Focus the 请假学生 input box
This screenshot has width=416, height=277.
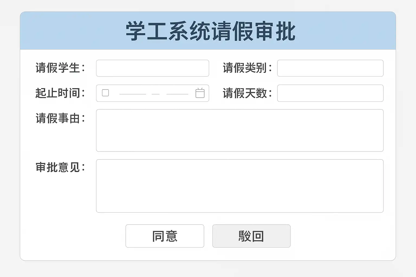[152, 68]
